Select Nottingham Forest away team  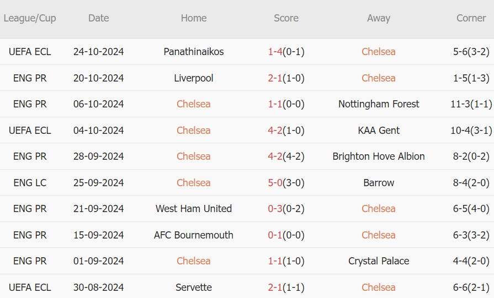coord(379,104)
